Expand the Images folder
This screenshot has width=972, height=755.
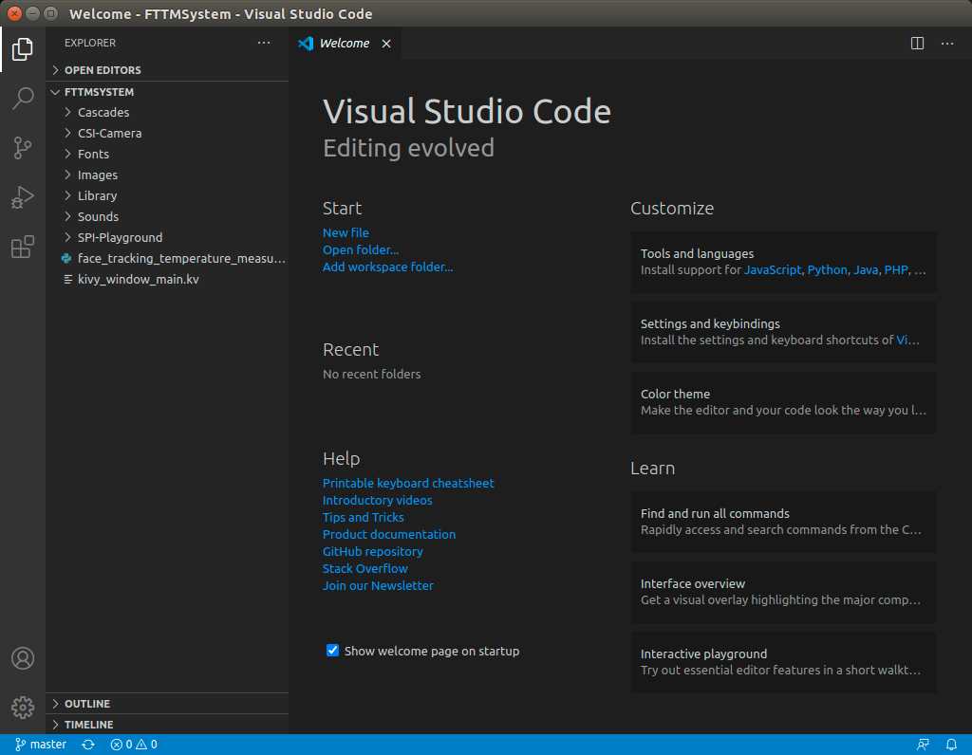167,175
